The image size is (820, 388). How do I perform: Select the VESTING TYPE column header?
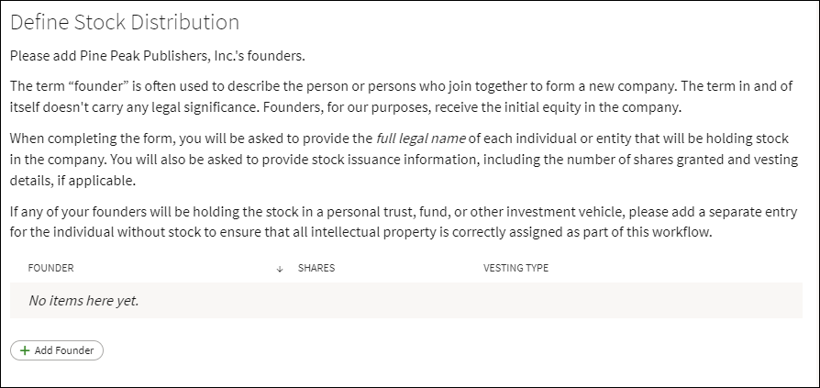tap(515, 268)
